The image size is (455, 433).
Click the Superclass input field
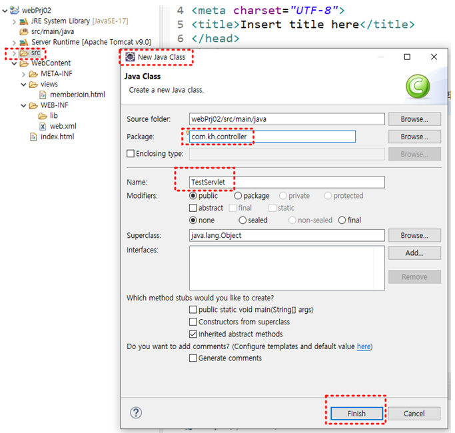coord(287,235)
